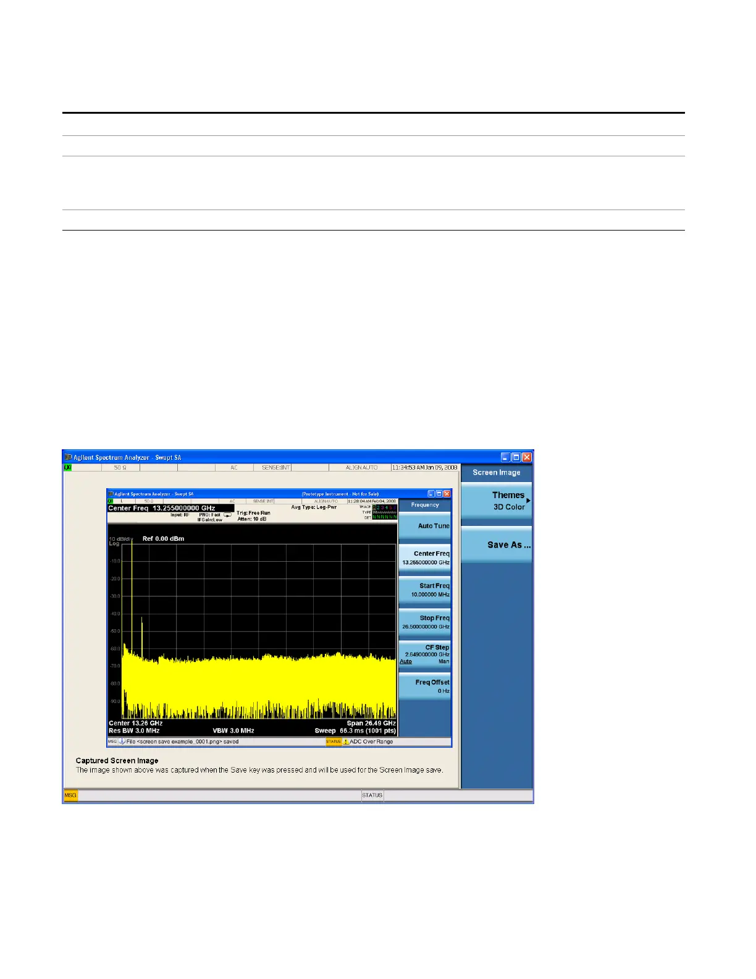This screenshot has height=979, width=756.
Task: Click the Center Freq 13.255000000 GHz readout
Action: click(x=170, y=508)
